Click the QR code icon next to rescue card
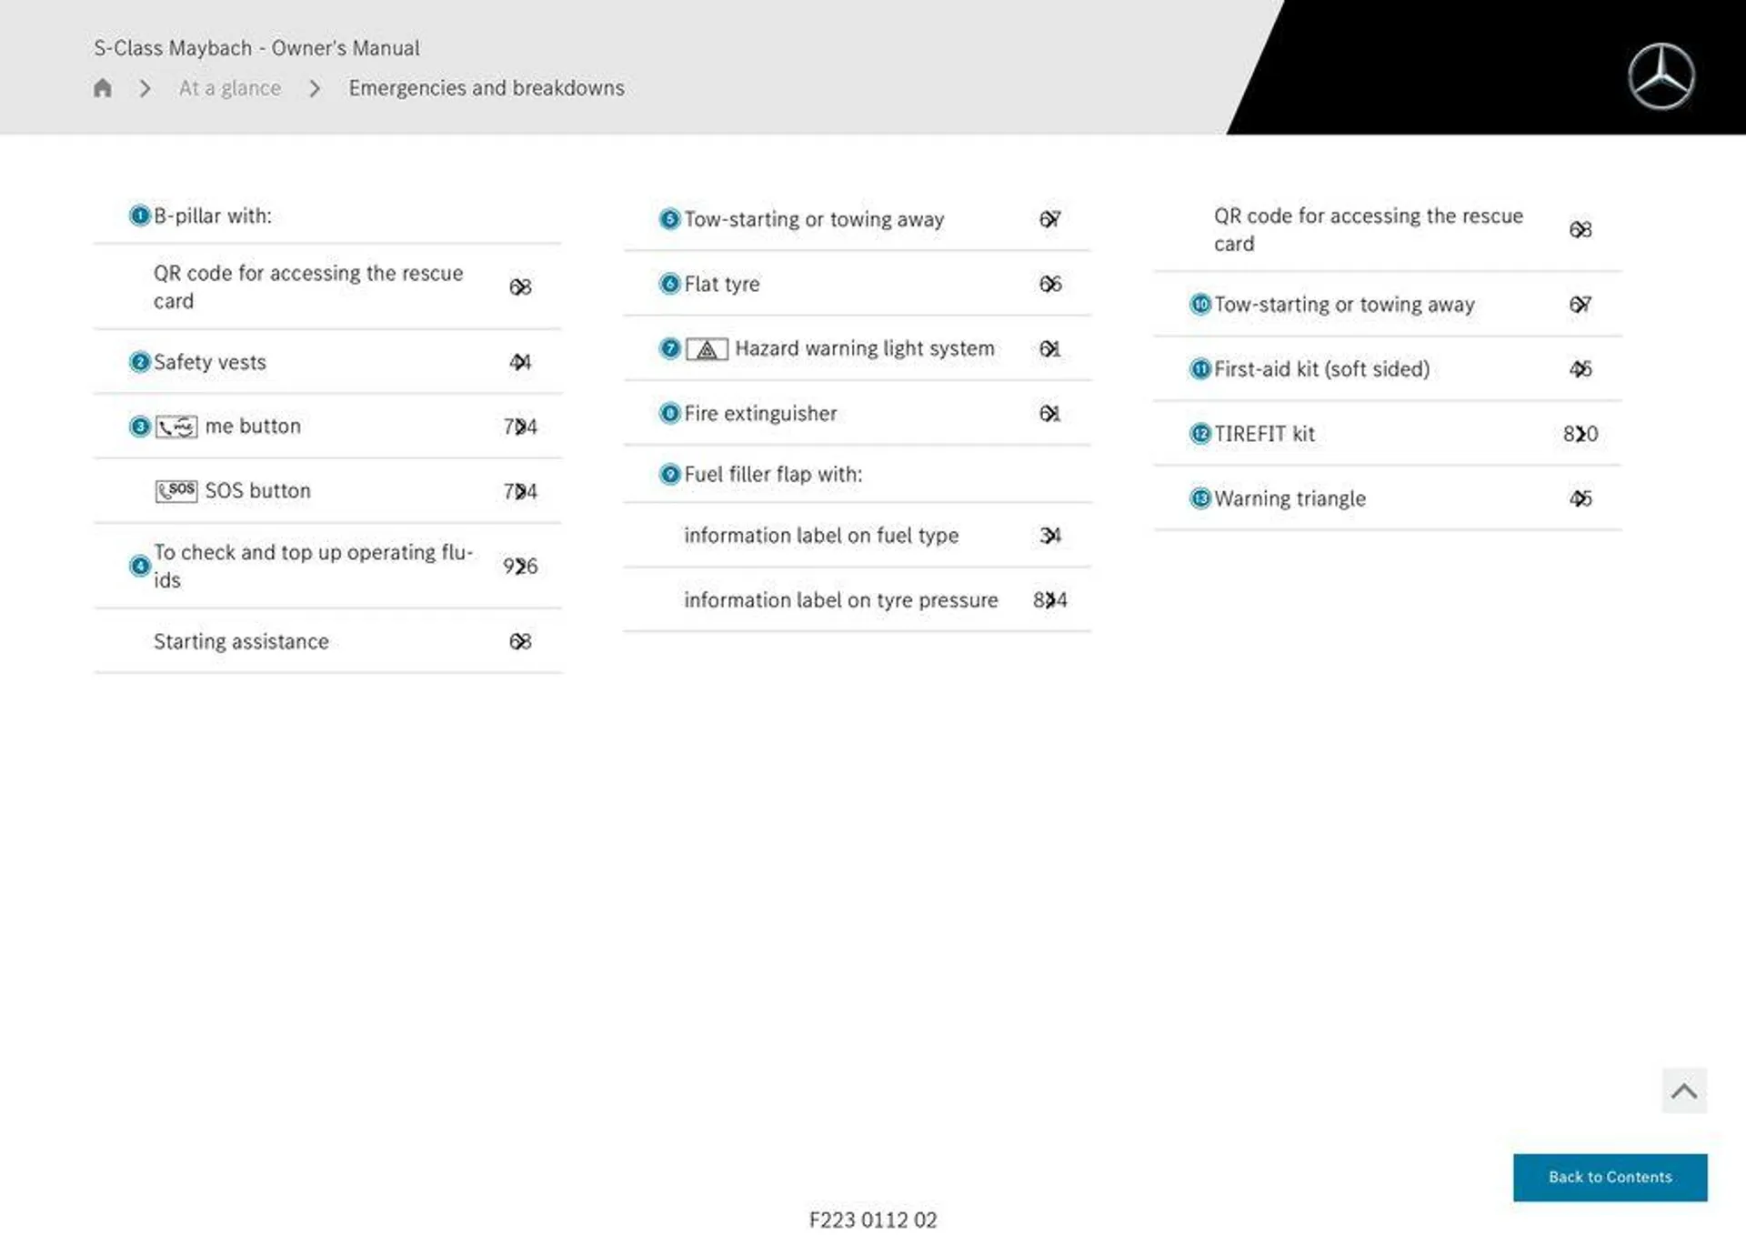Screen dimensions: 1746x1235 pyautogui.click(x=518, y=286)
